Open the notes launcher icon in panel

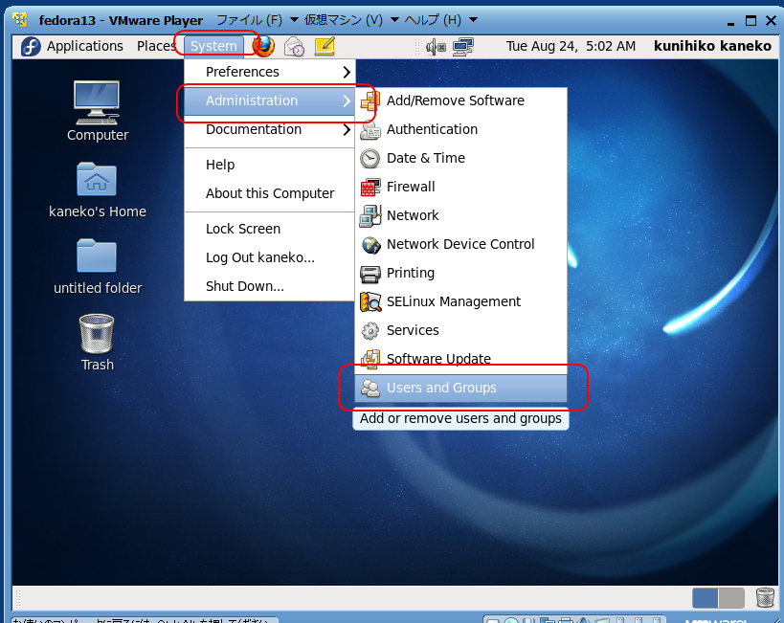click(x=325, y=47)
